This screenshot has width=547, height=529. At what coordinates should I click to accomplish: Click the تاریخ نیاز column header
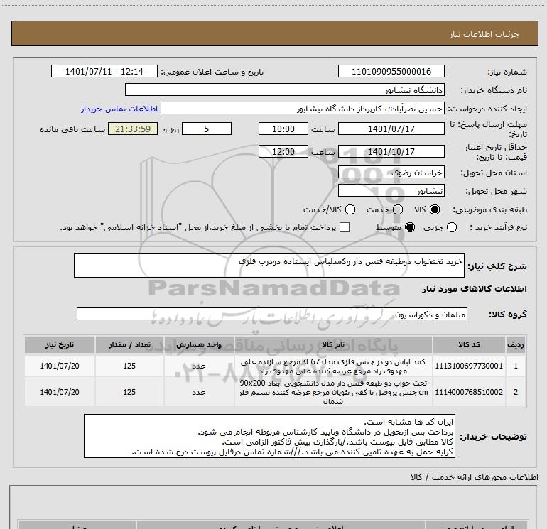[x=59, y=344]
